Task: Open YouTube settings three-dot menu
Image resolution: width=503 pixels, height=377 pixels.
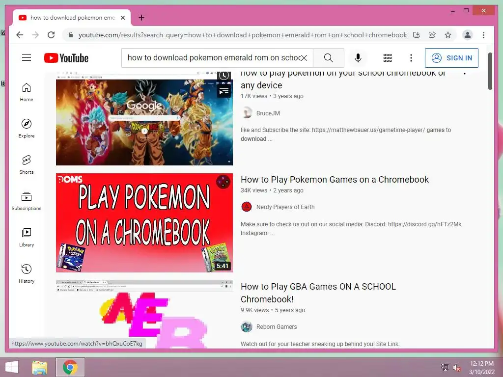Action: pos(411,58)
